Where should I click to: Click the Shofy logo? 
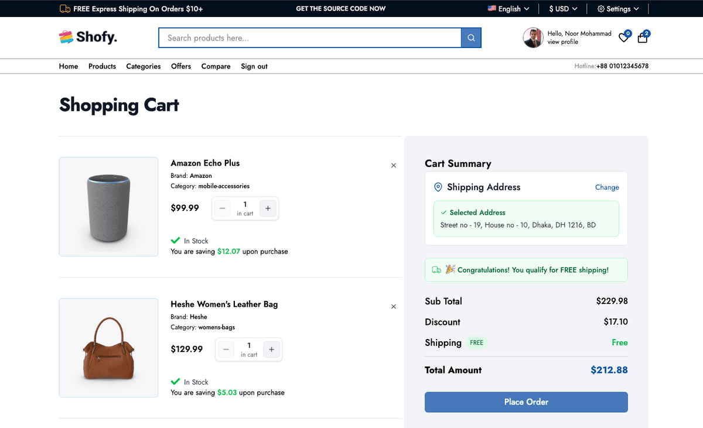click(88, 37)
